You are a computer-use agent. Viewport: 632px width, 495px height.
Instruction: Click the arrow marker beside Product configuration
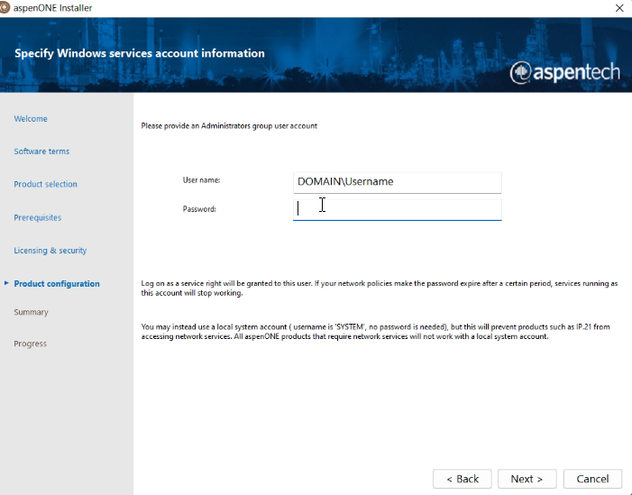(x=7, y=283)
